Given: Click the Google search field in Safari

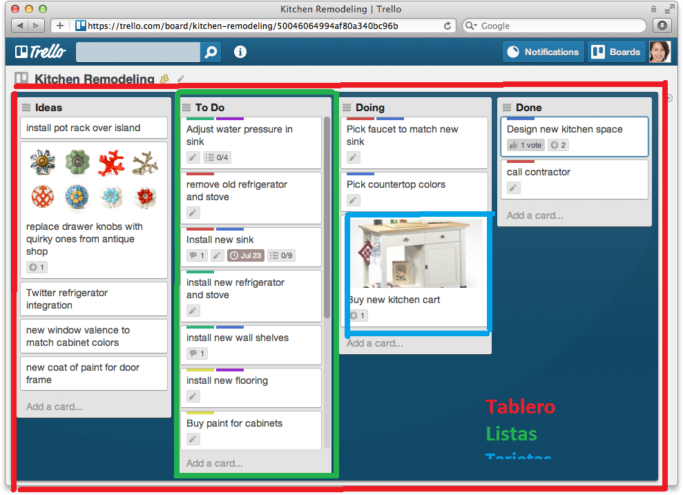Looking at the screenshot, I should [x=555, y=26].
